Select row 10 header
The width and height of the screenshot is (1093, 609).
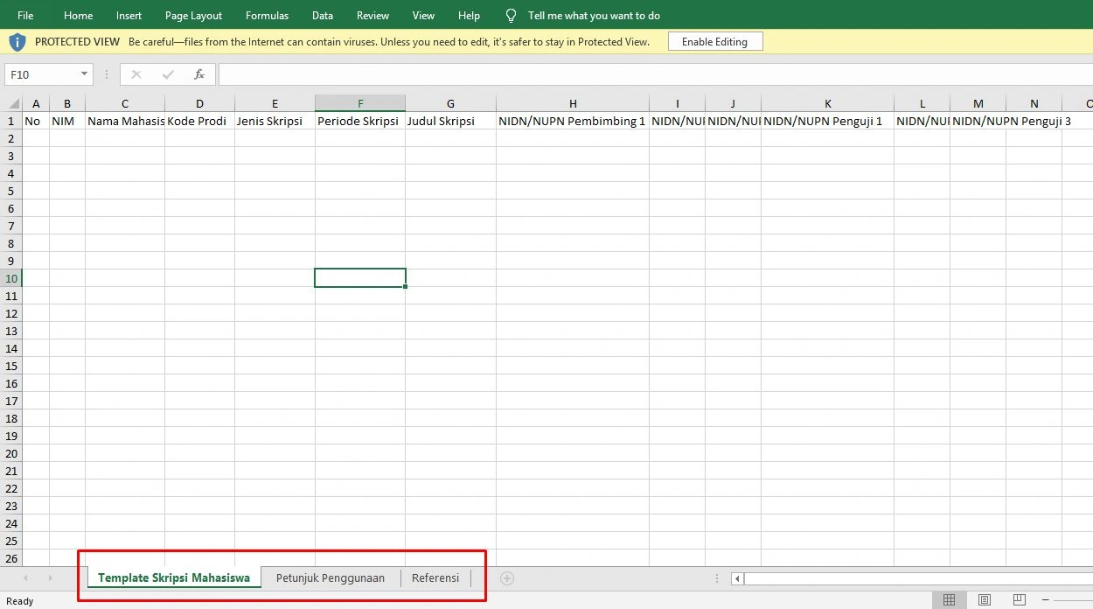(11, 278)
